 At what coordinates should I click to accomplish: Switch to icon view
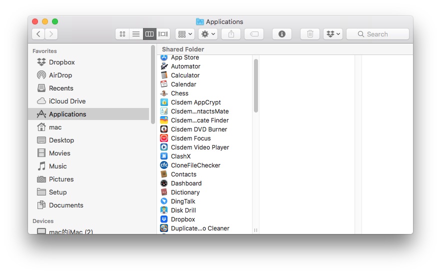[x=122, y=34]
